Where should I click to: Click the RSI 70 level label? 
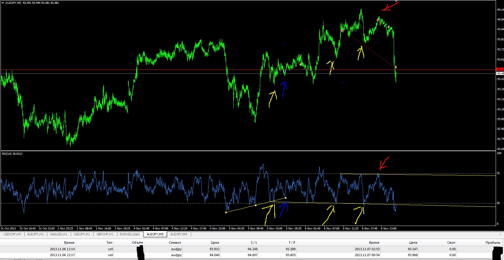498,173
